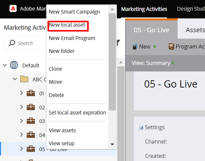The height and width of the screenshot is (161, 205).
Task: Select the Default workspace globe icon
Action: point(14,65)
